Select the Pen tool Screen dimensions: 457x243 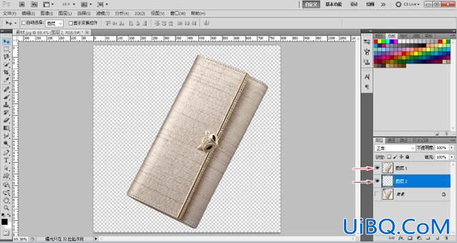pyautogui.click(x=6, y=152)
